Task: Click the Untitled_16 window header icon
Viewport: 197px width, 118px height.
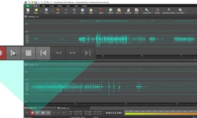Action: coord(26,17)
